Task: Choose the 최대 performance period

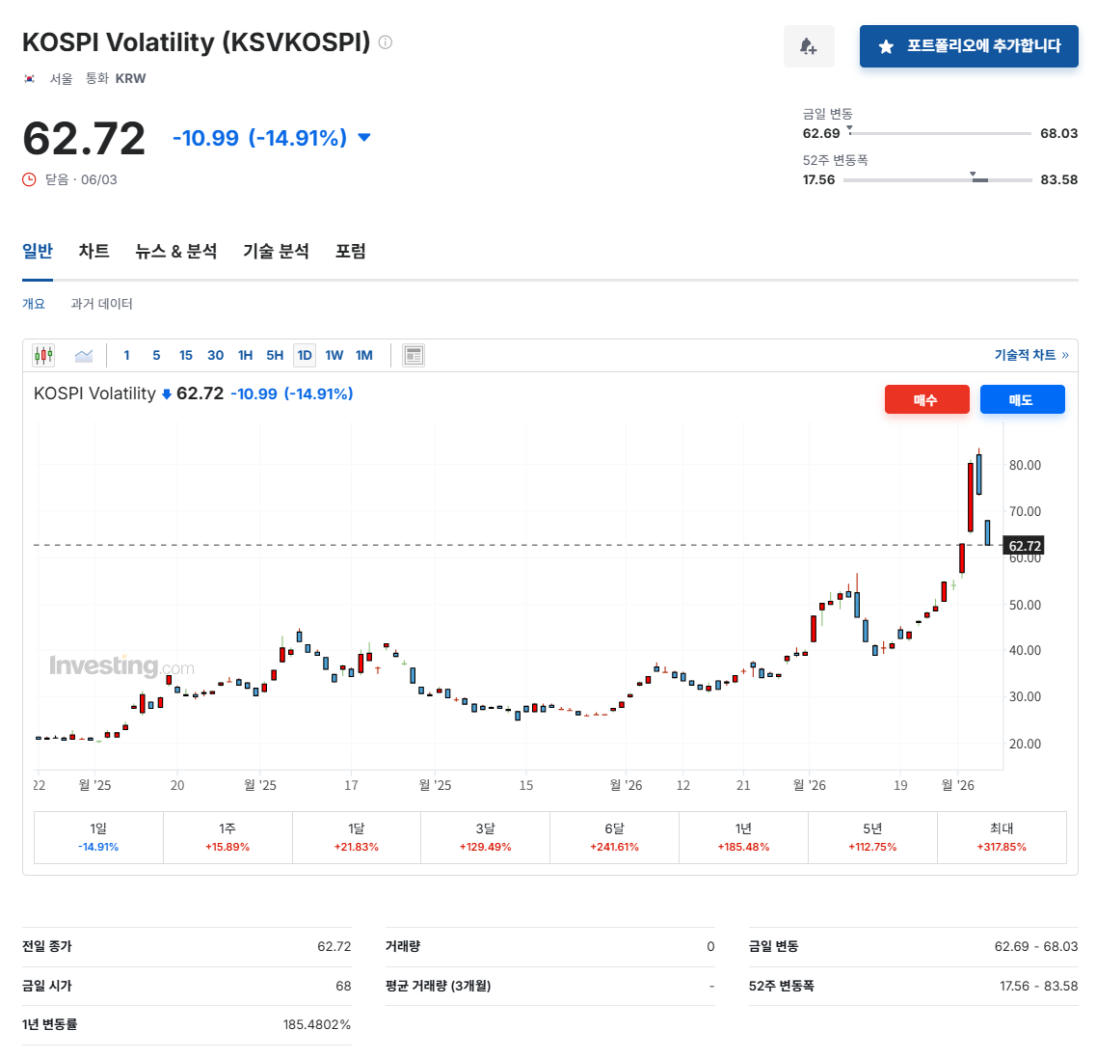Action: [1002, 837]
